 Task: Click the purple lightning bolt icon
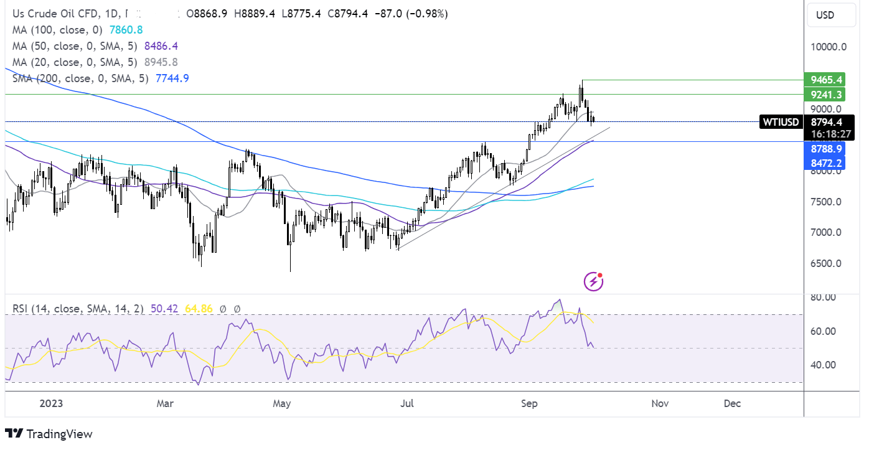pos(594,282)
